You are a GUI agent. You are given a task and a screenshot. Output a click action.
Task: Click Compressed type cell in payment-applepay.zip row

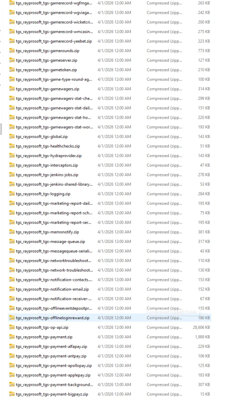[164, 375]
